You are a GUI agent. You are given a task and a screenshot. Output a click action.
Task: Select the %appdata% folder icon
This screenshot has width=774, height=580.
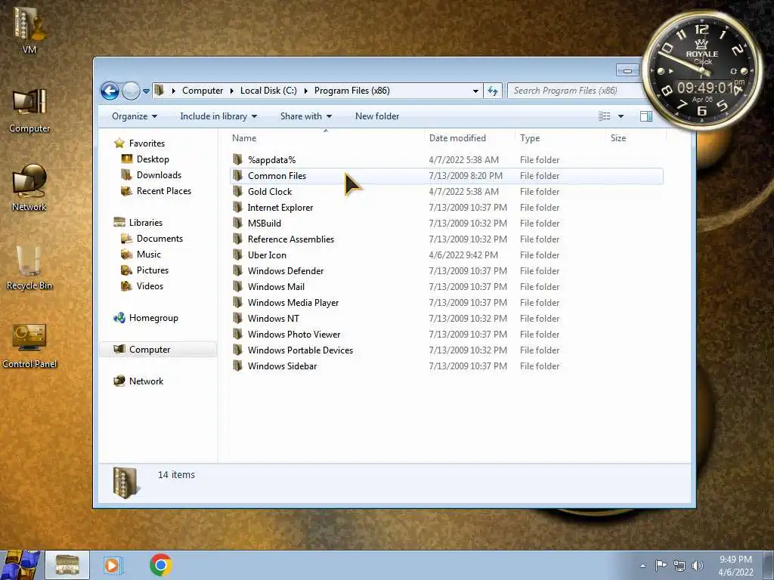[237, 159]
